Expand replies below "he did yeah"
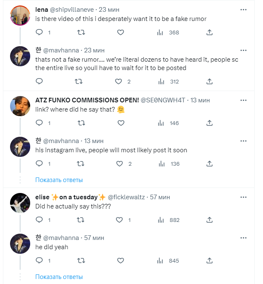Image resolution: width=263 pixels, height=284 pixels. (x=59, y=277)
